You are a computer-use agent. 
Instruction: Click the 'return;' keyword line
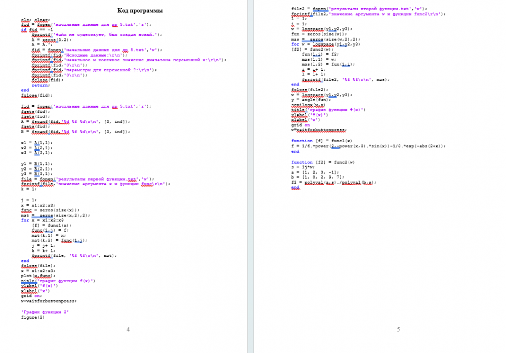[x=40, y=85]
